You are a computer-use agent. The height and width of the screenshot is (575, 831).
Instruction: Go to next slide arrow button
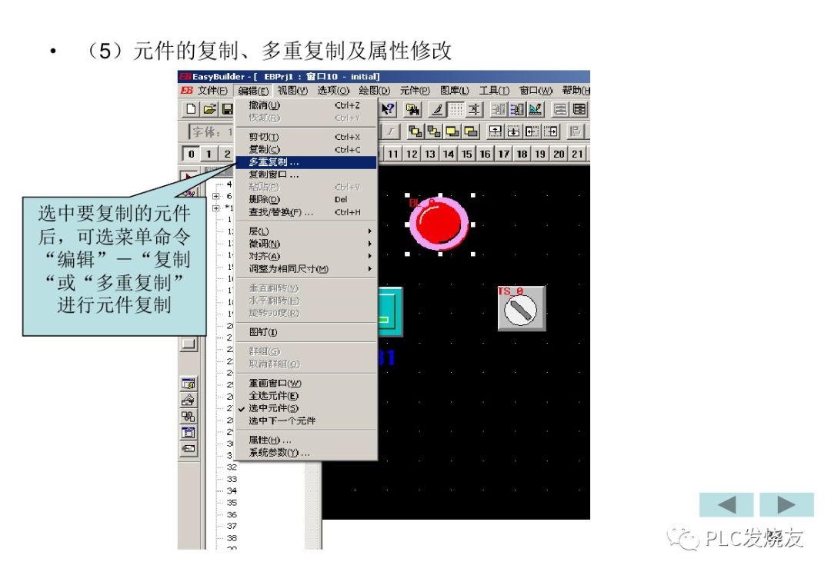[x=786, y=504]
